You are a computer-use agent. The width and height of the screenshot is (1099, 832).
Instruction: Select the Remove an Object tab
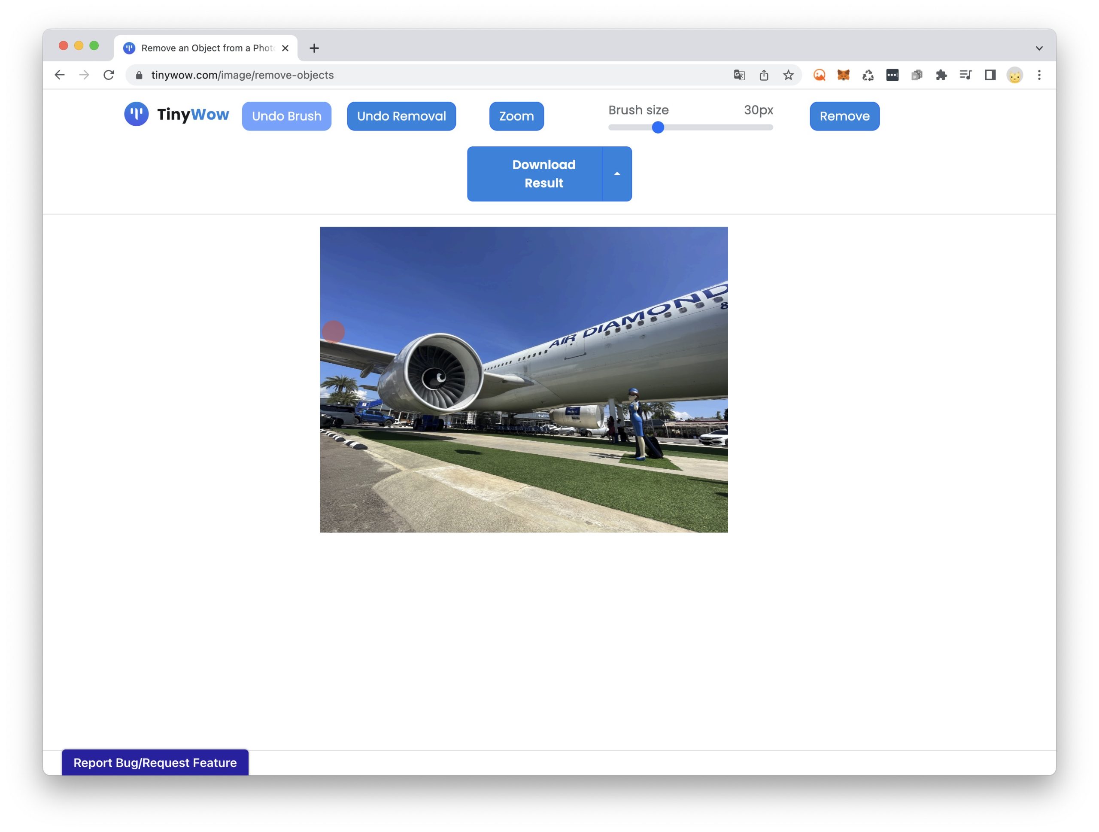tap(206, 48)
